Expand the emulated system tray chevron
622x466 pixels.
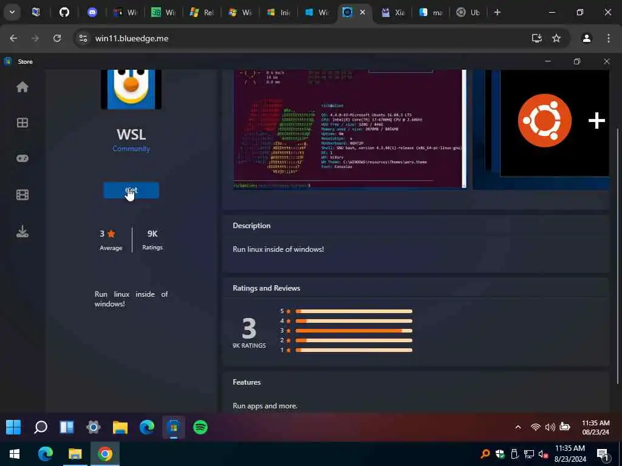click(518, 427)
